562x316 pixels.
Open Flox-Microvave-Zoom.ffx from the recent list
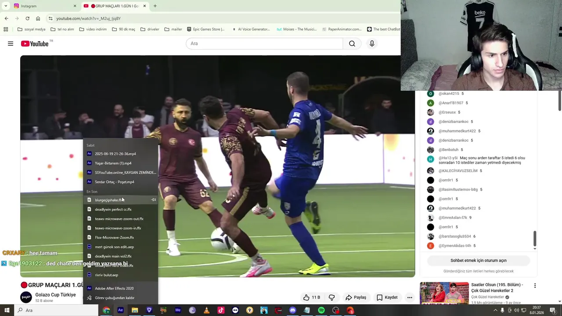pyautogui.click(x=121, y=237)
